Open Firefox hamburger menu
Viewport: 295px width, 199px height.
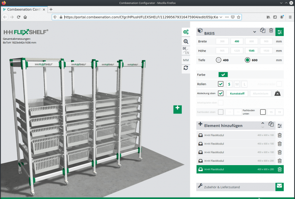290,17
